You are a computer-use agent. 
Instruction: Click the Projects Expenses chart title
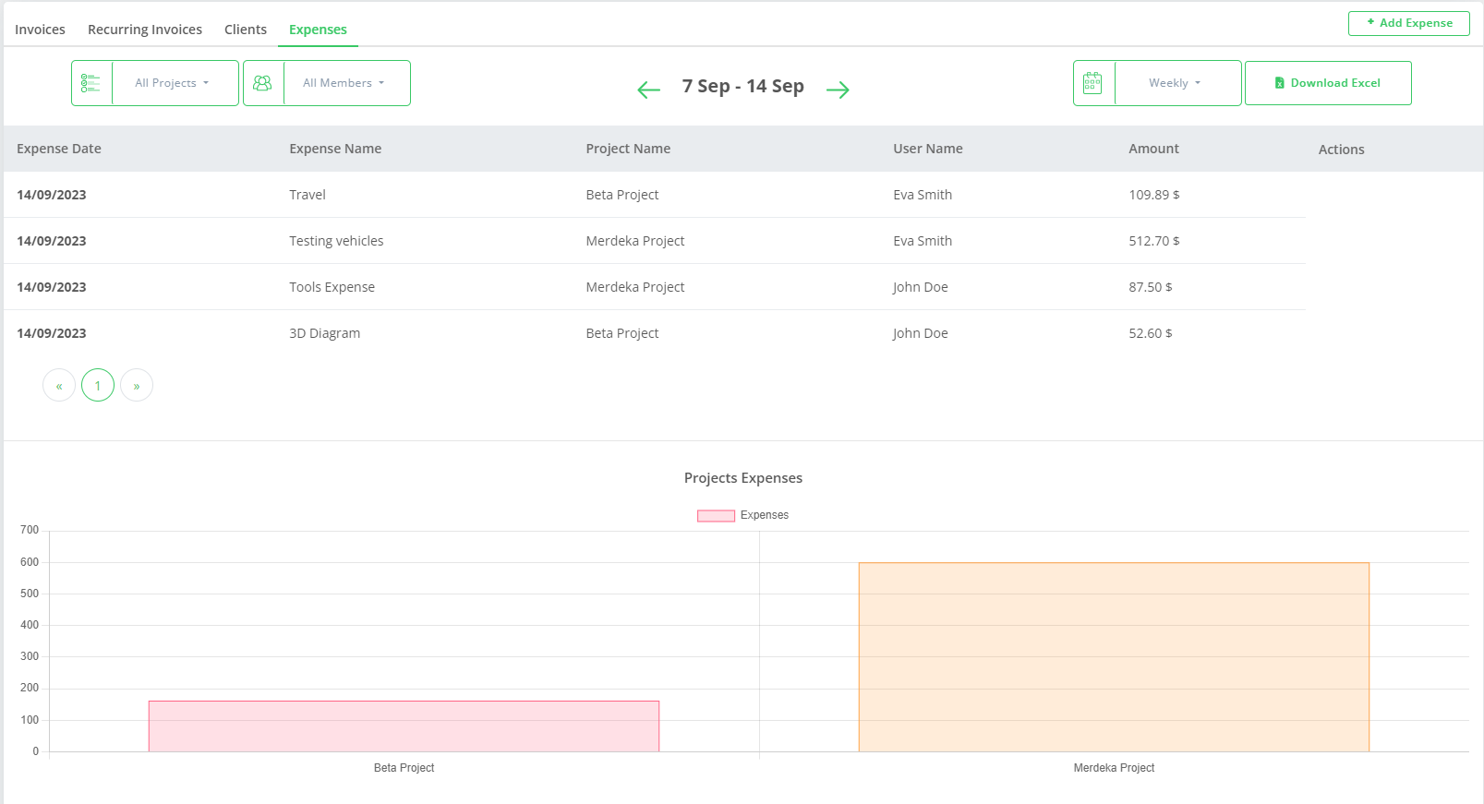pyautogui.click(x=743, y=478)
